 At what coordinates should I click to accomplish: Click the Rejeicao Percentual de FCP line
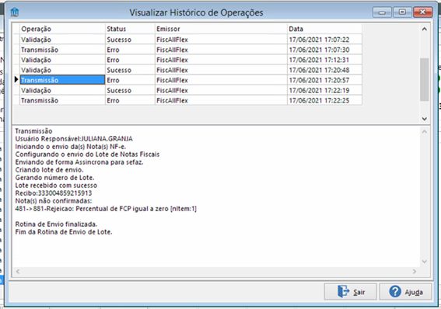pyautogui.click(x=106, y=209)
